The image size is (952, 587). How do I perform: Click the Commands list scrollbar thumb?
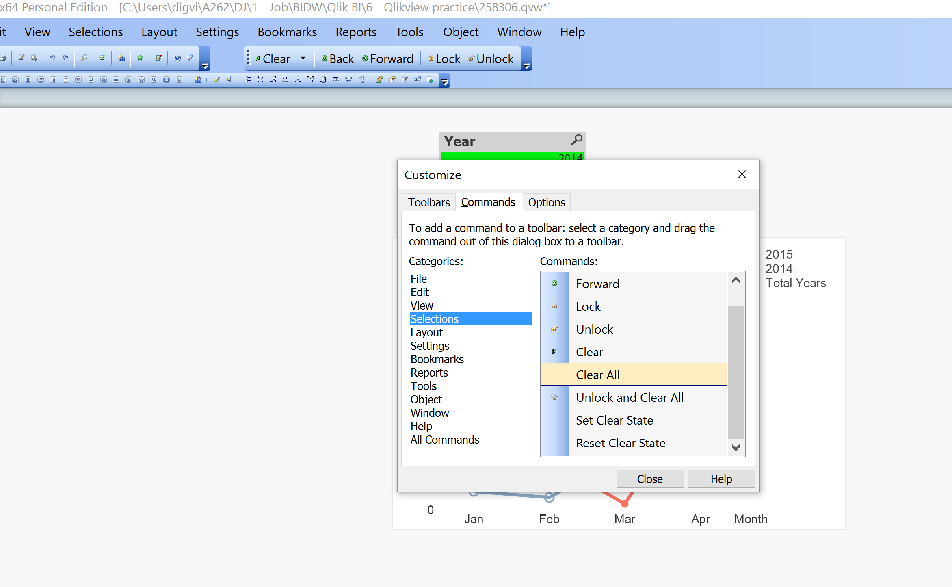pyautogui.click(x=736, y=372)
